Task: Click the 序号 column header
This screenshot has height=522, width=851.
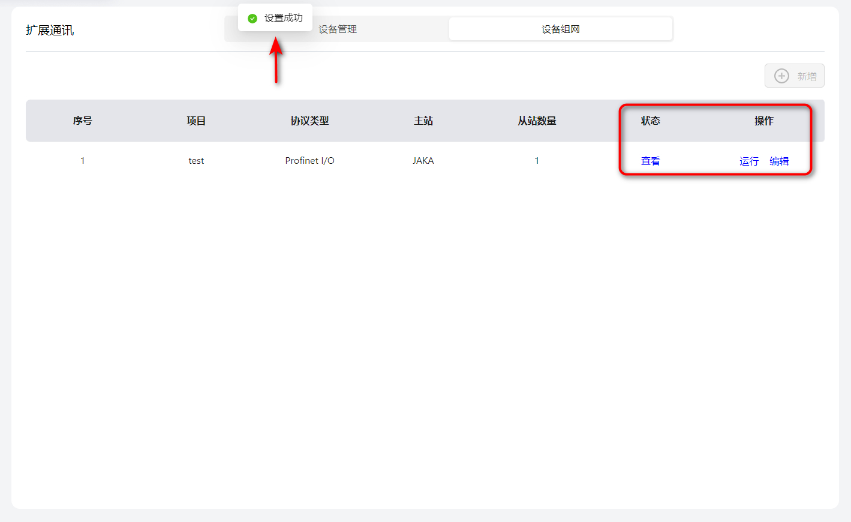Action: point(82,121)
